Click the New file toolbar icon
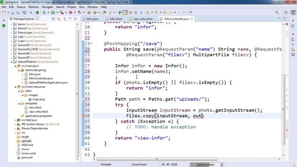 4,13
